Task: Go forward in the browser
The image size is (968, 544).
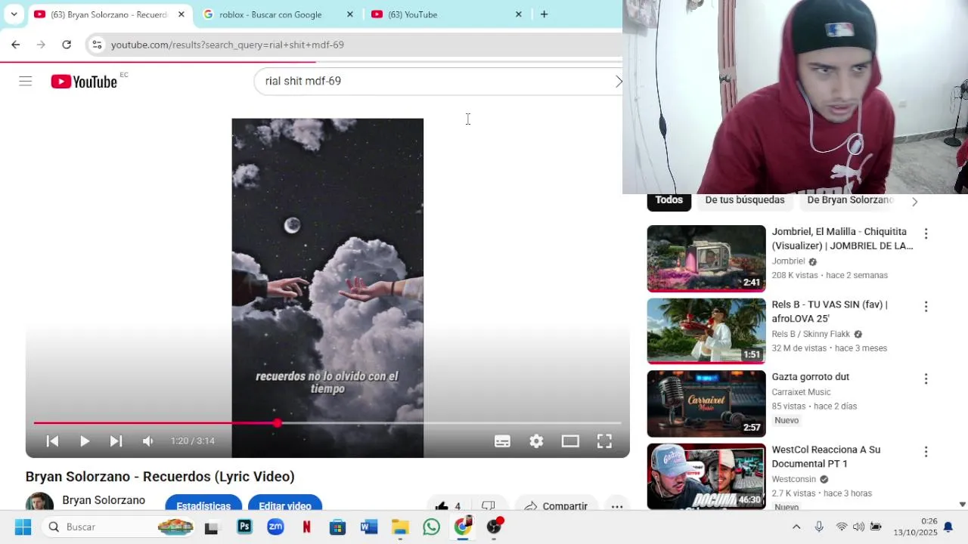Action: pyautogui.click(x=41, y=45)
